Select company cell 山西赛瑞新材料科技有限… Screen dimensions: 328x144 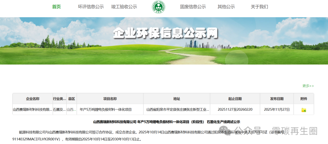click(32, 110)
